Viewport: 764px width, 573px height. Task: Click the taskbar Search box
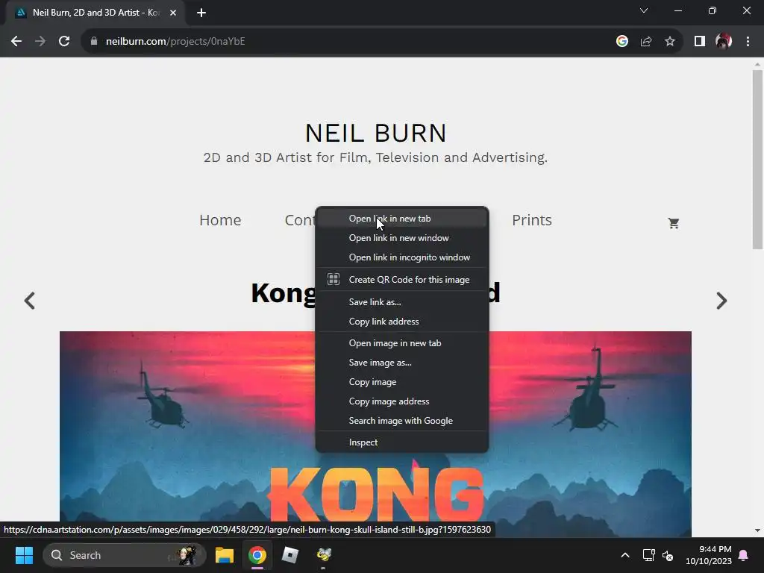coord(125,555)
